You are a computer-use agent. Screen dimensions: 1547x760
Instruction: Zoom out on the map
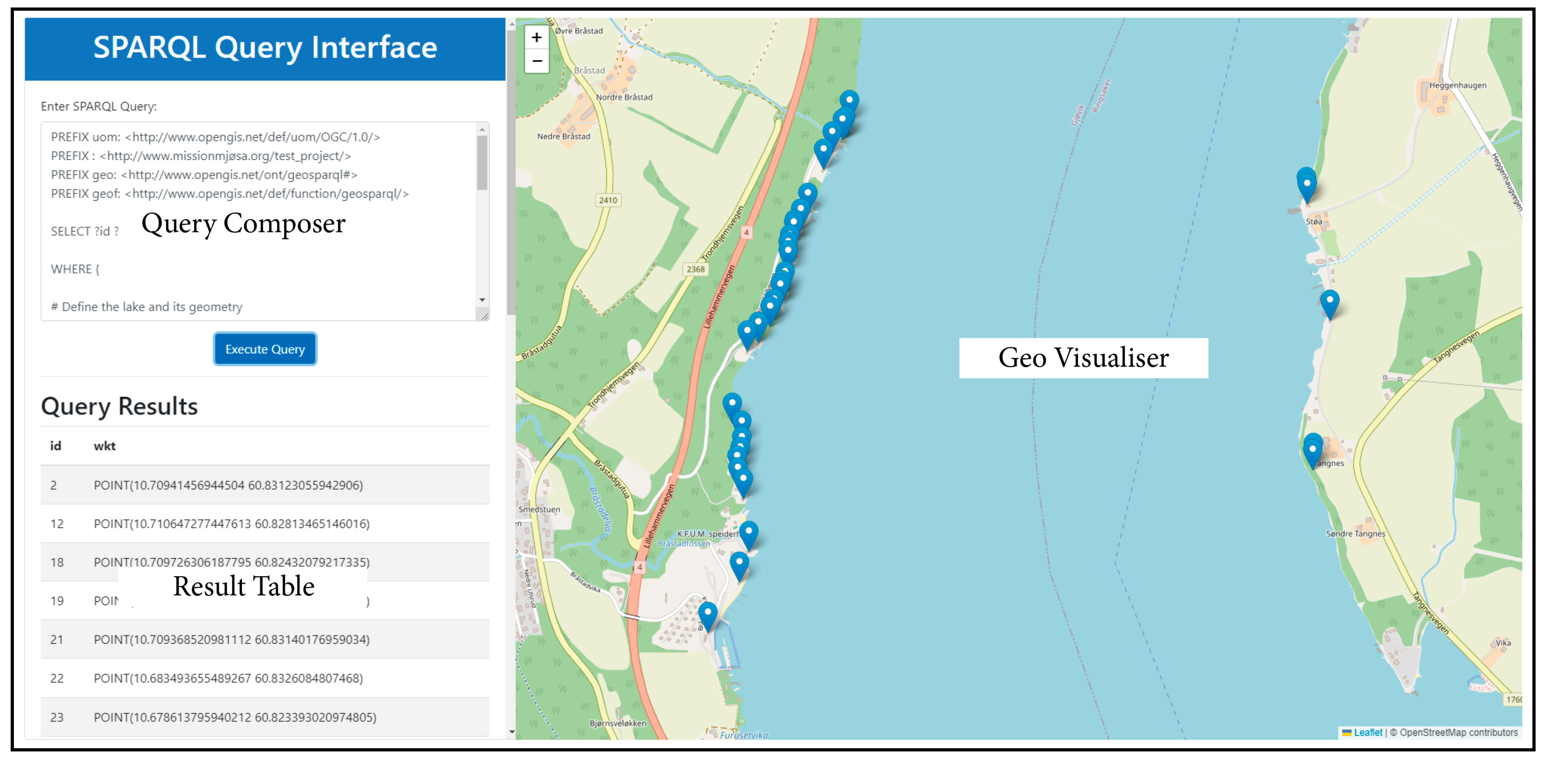click(536, 61)
